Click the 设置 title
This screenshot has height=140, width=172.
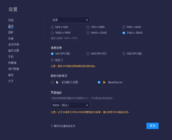[13, 9]
